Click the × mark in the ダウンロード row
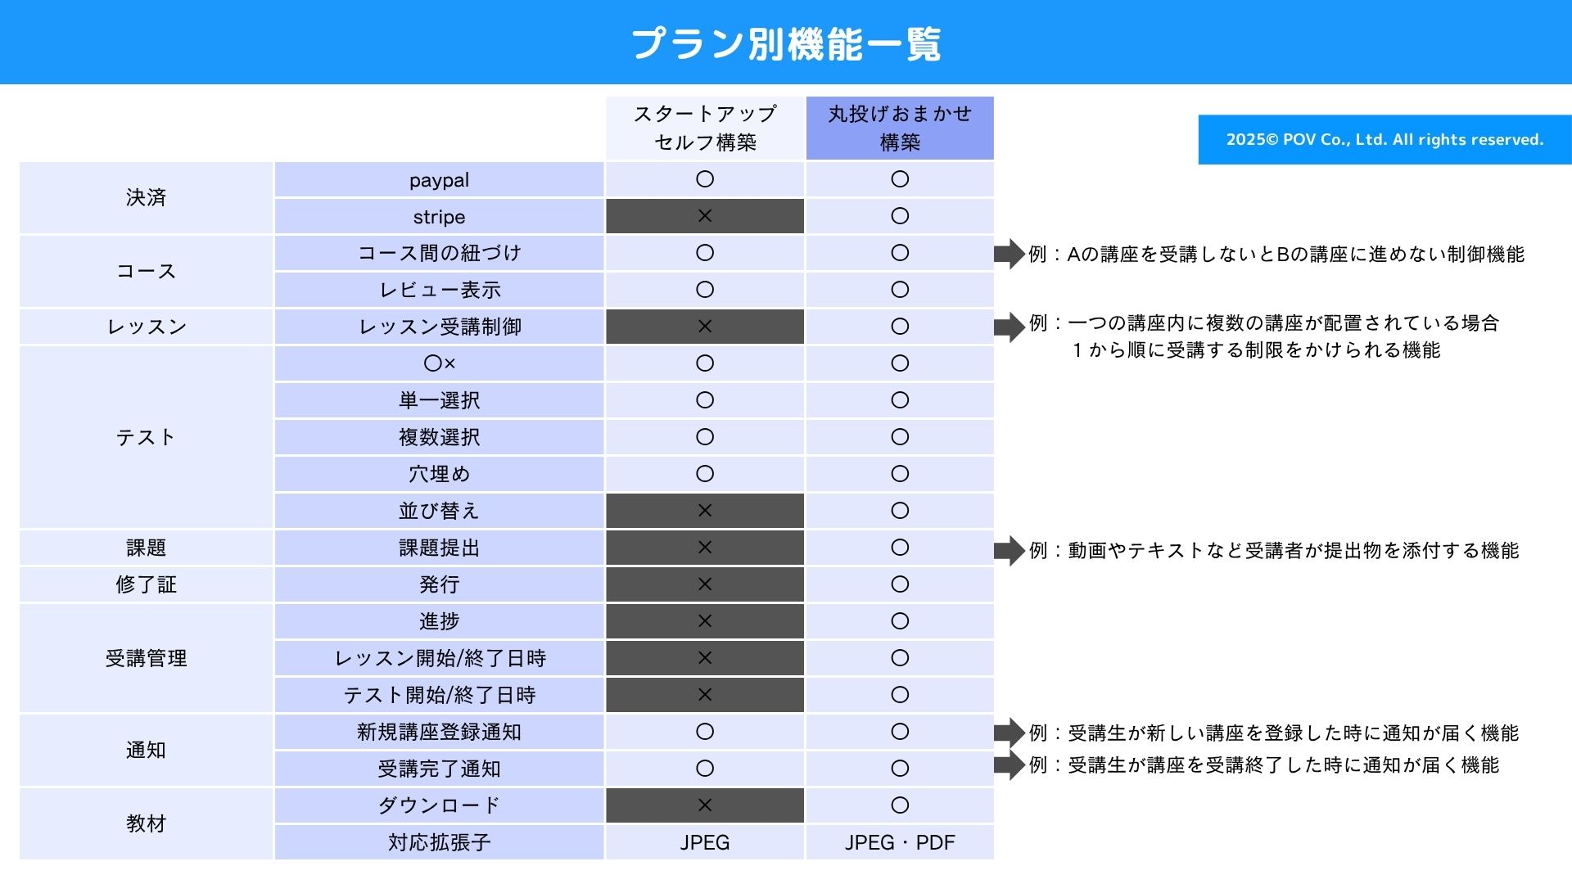1572x884 pixels. (x=704, y=805)
